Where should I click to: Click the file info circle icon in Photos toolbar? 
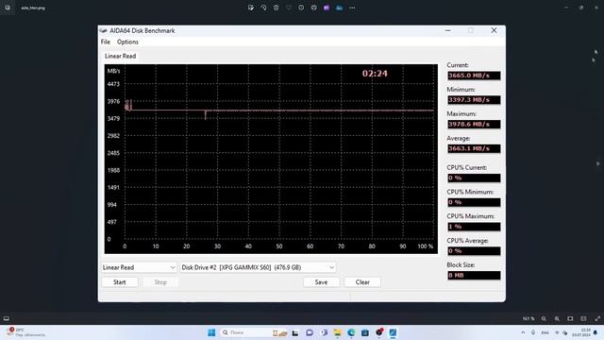[x=301, y=8]
